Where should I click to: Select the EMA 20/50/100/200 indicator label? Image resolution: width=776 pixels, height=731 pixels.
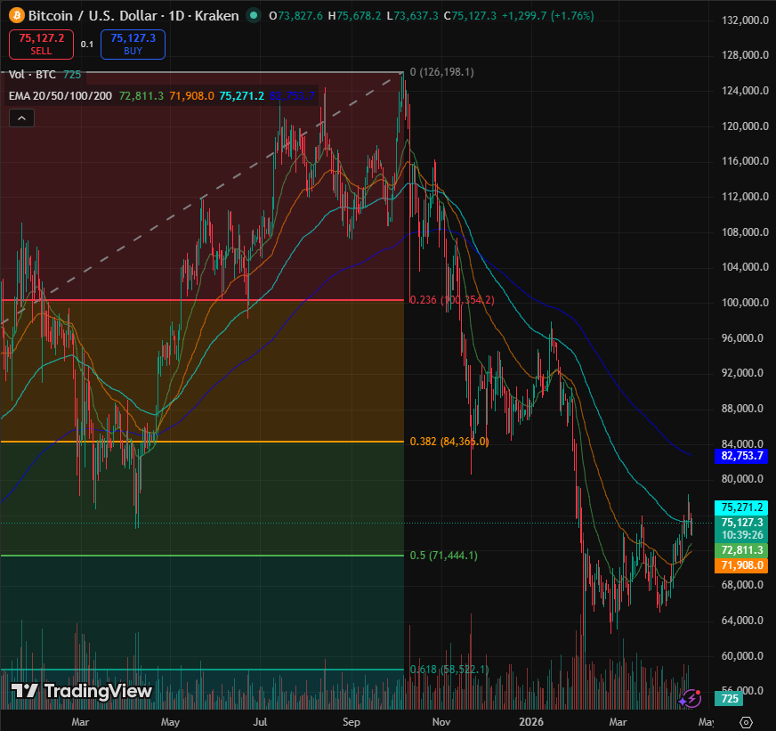61,95
